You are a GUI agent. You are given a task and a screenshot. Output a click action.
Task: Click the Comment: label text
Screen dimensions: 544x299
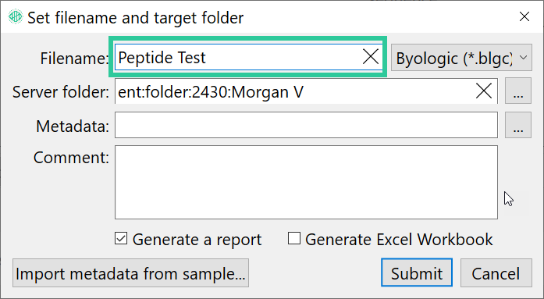click(x=71, y=158)
